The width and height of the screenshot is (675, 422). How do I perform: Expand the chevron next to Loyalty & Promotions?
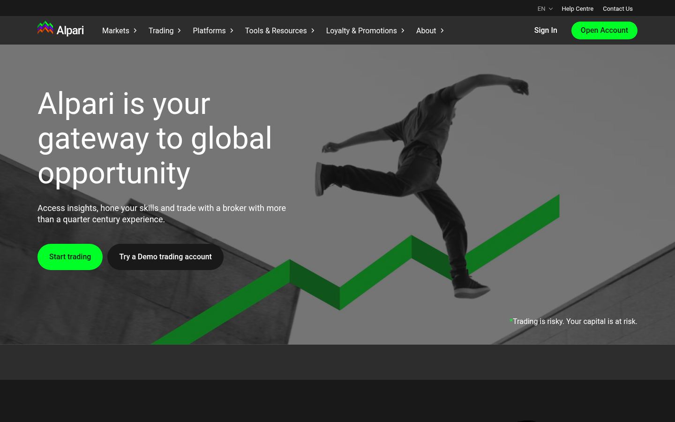tap(403, 30)
